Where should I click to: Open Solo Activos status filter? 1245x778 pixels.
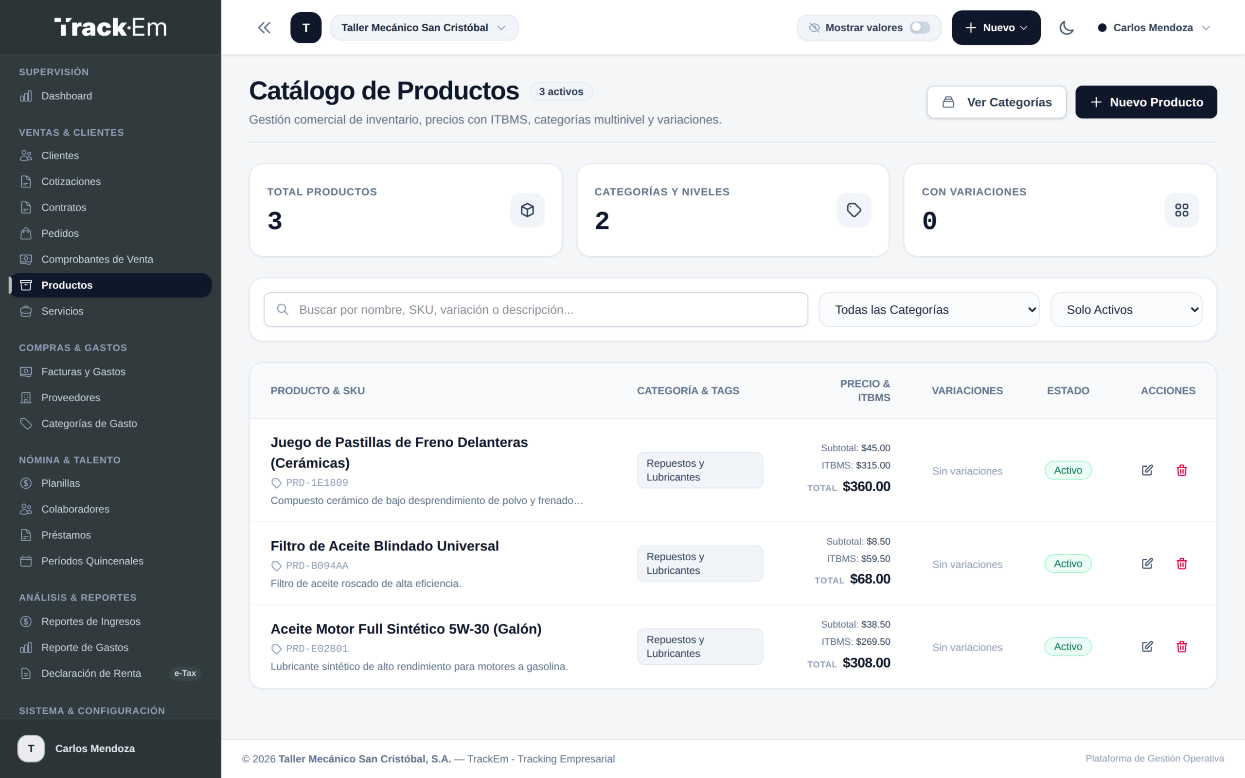pyautogui.click(x=1126, y=310)
